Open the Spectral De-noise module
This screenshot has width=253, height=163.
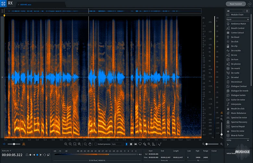point(237,118)
